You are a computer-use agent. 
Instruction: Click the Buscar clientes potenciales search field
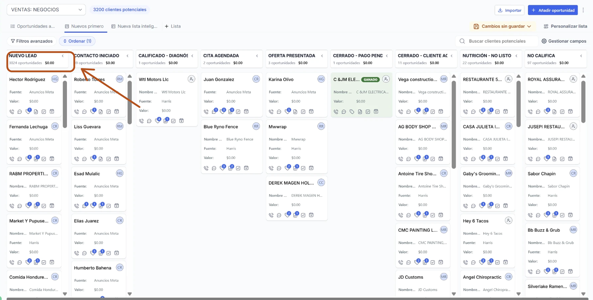click(x=497, y=41)
